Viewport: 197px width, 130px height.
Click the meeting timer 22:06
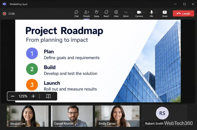[11, 14]
